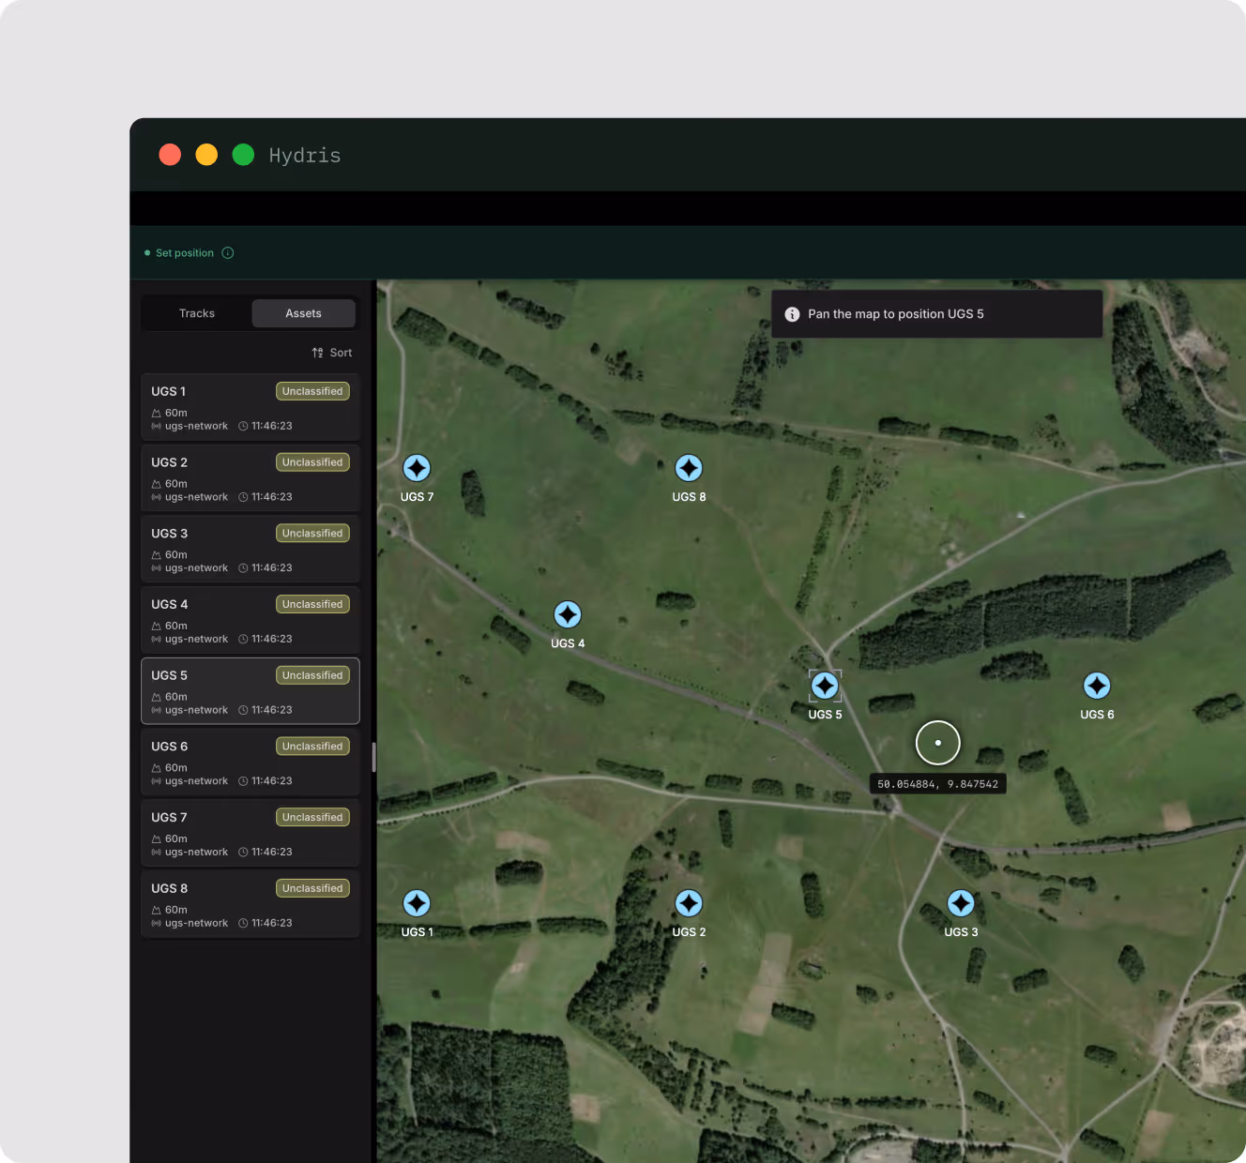The width and height of the screenshot is (1246, 1163).
Task: Click the info icon in pan map notification
Action: coord(792,314)
